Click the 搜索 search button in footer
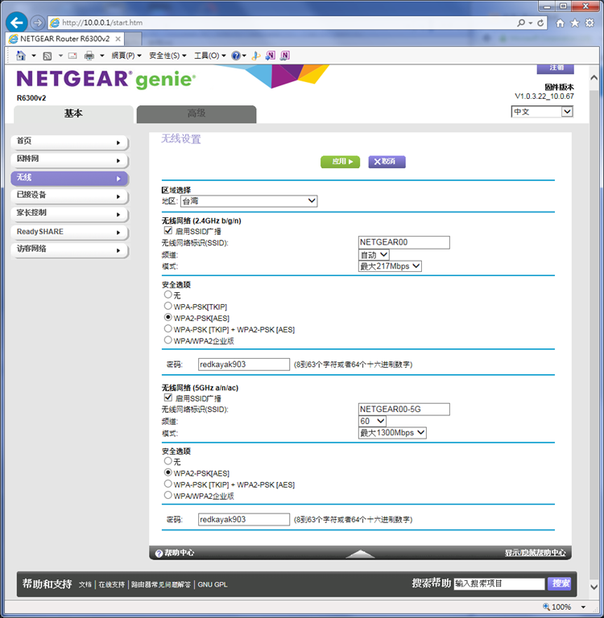Viewport: 604px width, 618px height. tap(559, 583)
